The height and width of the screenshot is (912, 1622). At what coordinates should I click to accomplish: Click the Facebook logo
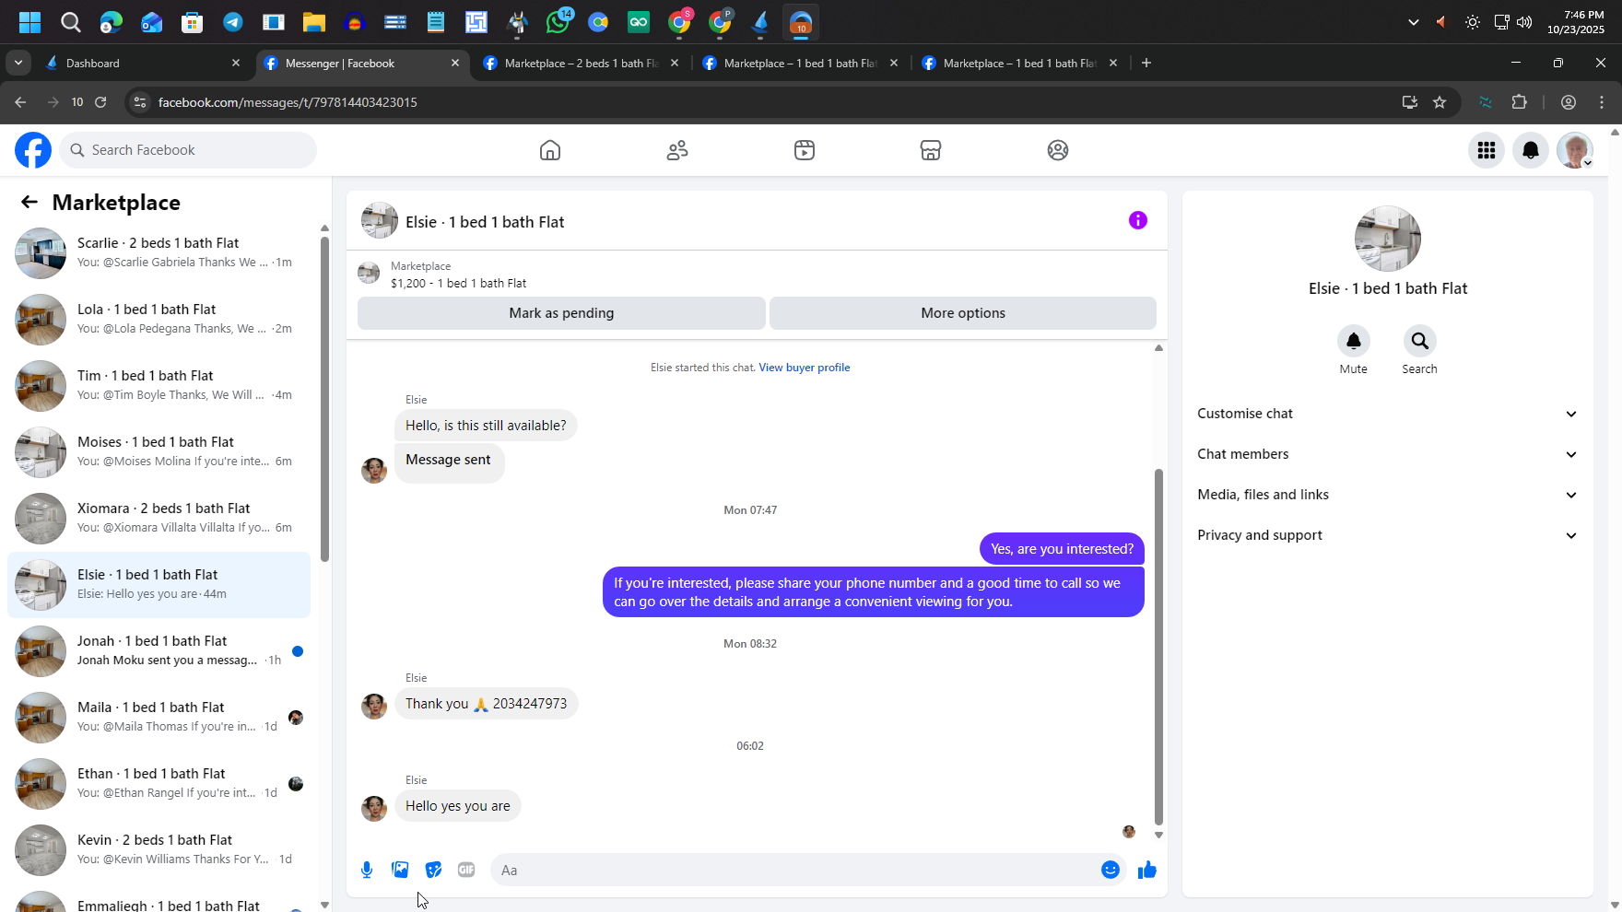33,150
